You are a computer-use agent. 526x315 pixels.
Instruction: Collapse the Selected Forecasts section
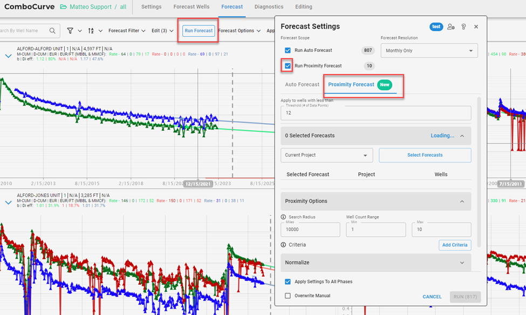(x=462, y=136)
